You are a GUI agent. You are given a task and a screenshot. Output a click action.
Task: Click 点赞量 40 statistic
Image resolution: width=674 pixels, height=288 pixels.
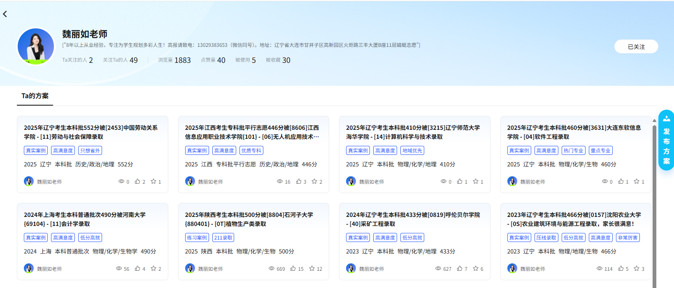[x=213, y=60]
